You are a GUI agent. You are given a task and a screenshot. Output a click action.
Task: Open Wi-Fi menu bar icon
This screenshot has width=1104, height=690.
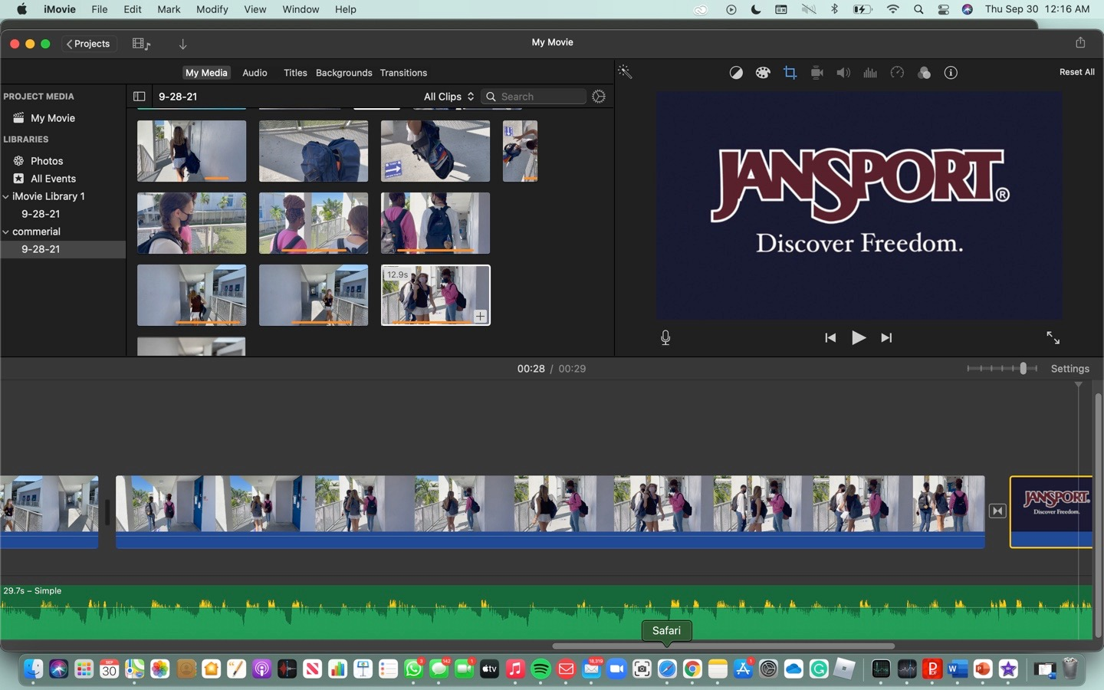893,9
